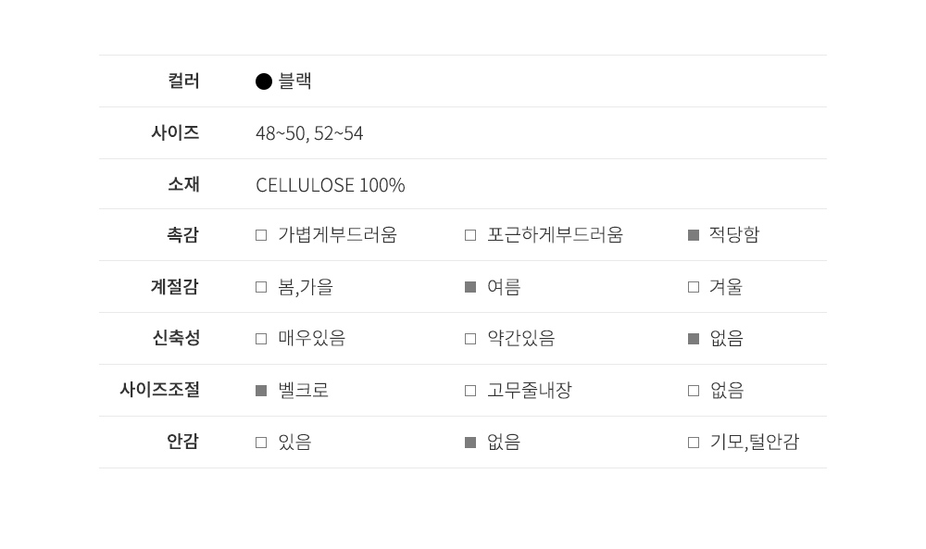Click the black color swatch circle
The image size is (926, 549).
click(x=264, y=81)
